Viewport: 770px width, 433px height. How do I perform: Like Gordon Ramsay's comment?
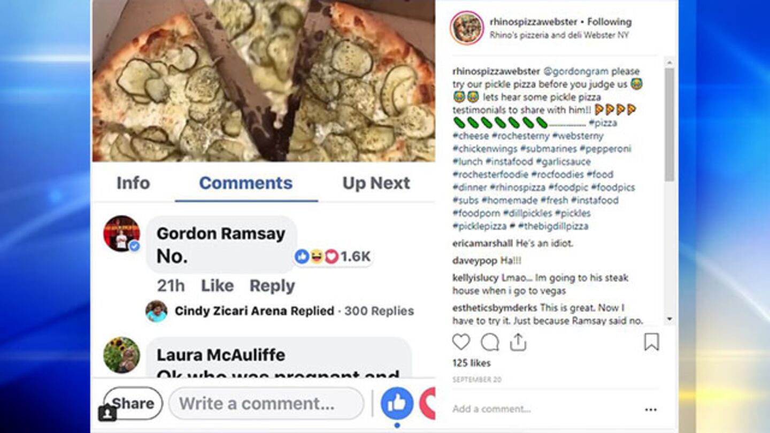(x=217, y=286)
